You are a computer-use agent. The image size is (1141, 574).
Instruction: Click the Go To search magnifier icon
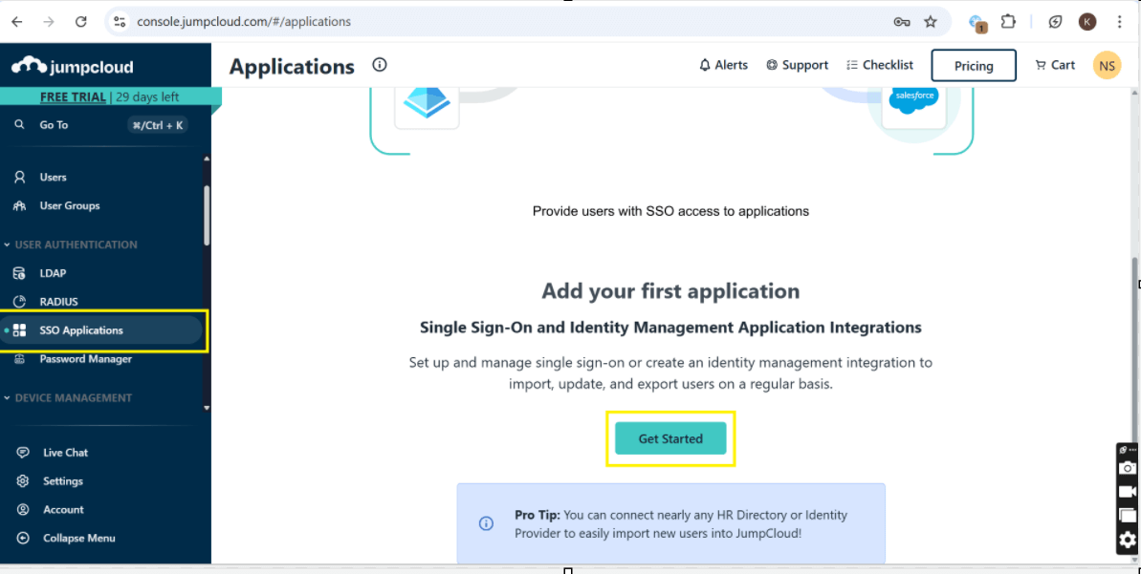coord(19,124)
